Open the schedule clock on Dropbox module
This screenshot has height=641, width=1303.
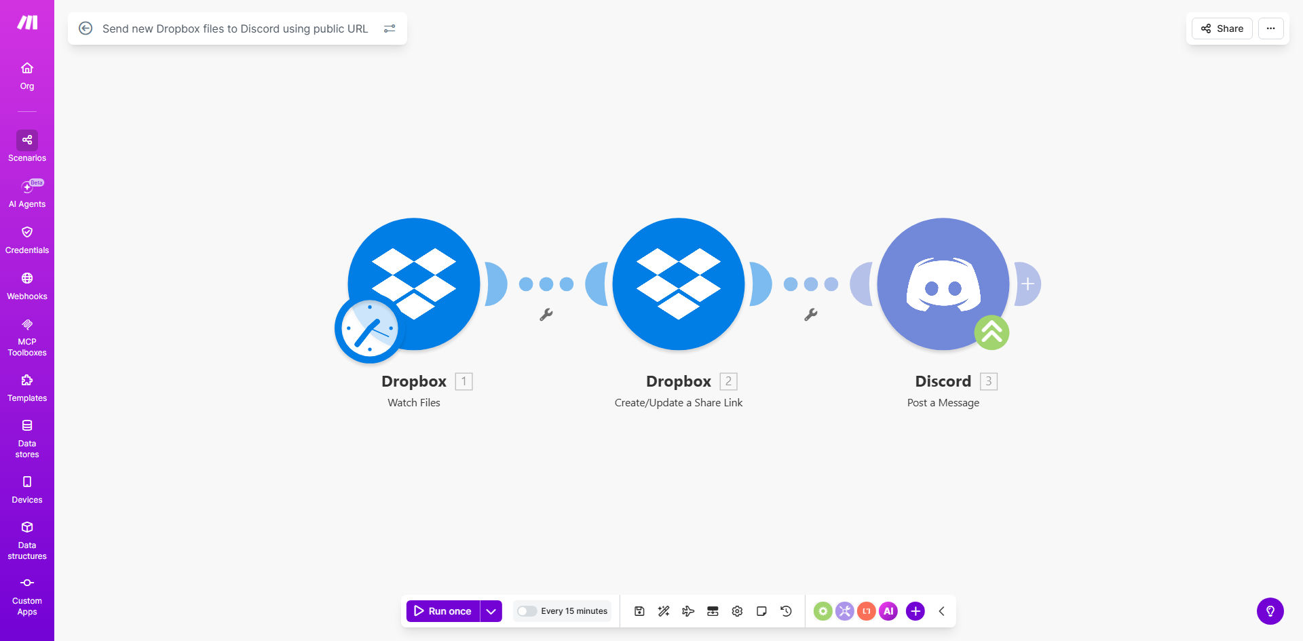(369, 329)
